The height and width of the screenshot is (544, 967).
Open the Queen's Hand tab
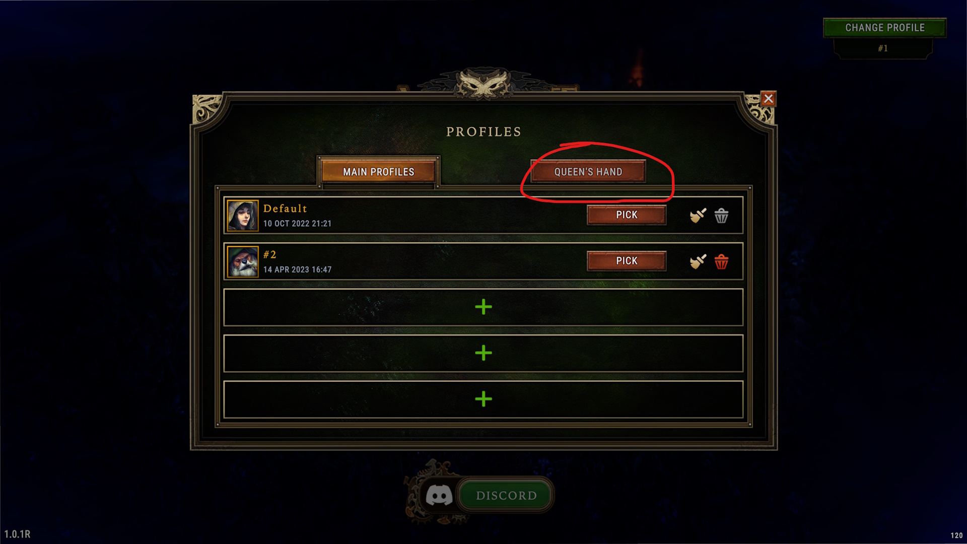tap(588, 172)
